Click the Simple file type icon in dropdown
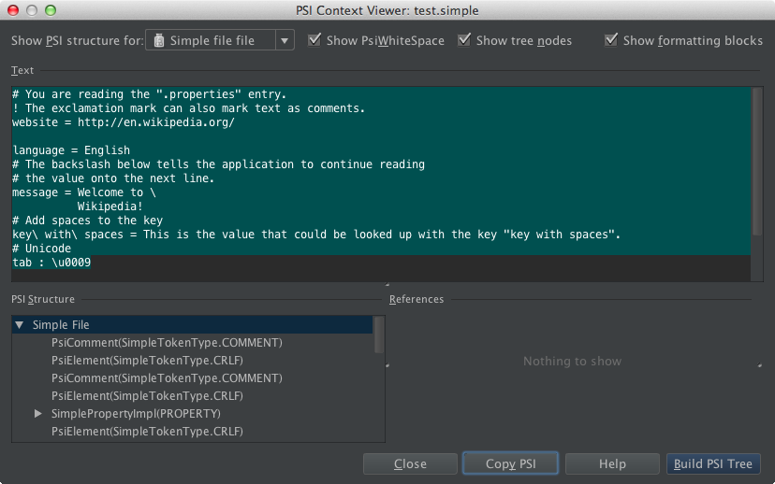This screenshot has height=484, width=775. (159, 40)
